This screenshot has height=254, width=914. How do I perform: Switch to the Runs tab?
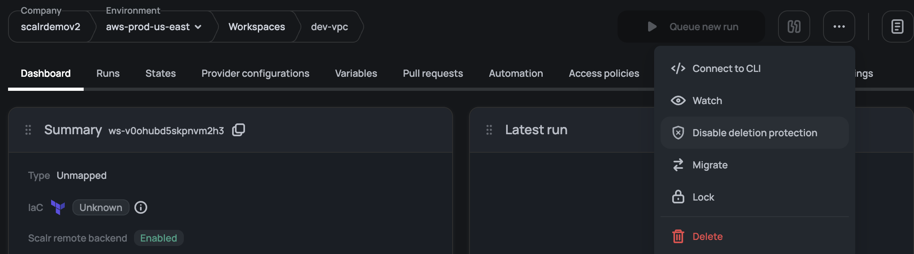click(x=108, y=74)
